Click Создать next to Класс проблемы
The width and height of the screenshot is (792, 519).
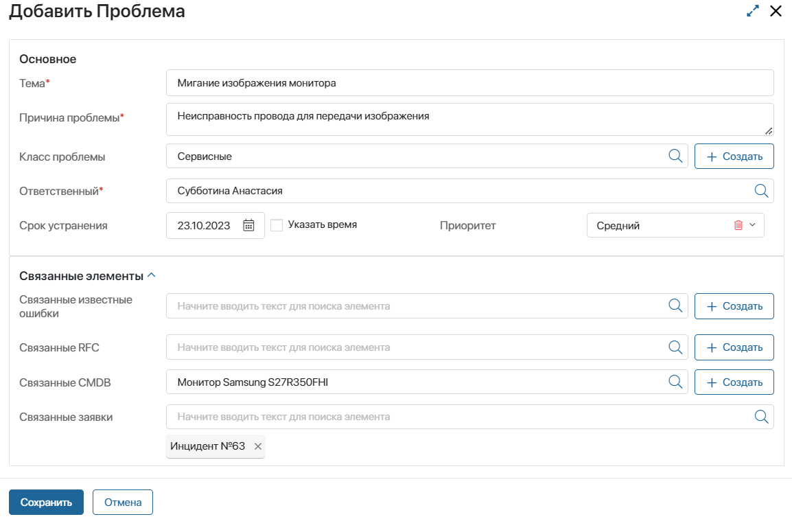point(734,156)
